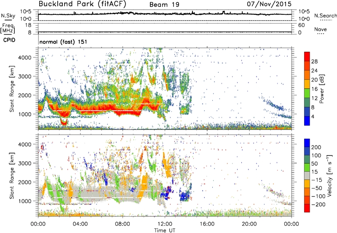
Task: Click velocity colorbar value '200'
Action: click(316, 147)
